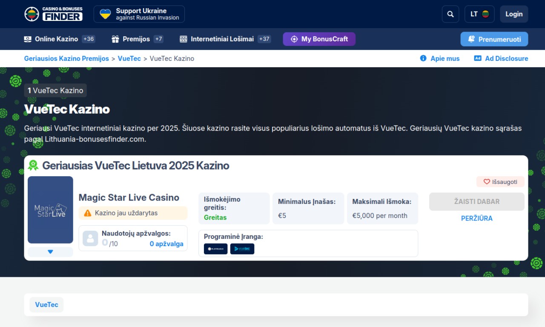
Task: Click the €5,000 per month value
Action: coord(380,216)
